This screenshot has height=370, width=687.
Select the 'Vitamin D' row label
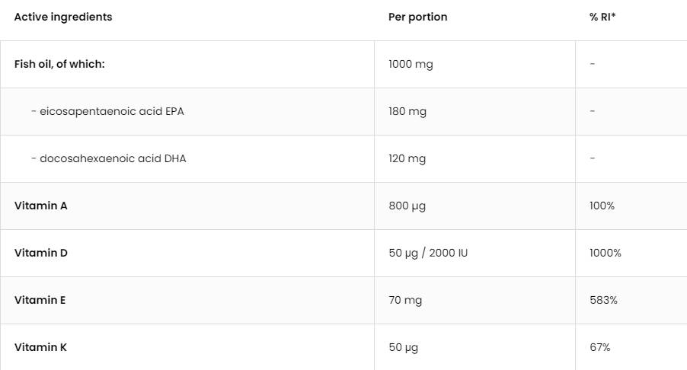click(41, 254)
